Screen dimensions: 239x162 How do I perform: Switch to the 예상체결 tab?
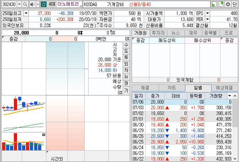coord(224,88)
